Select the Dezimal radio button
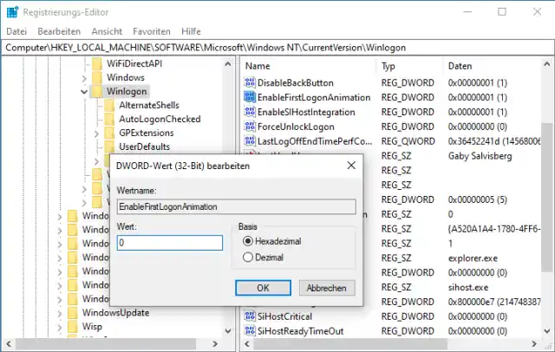The width and height of the screenshot is (555, 352). (249, 257)
